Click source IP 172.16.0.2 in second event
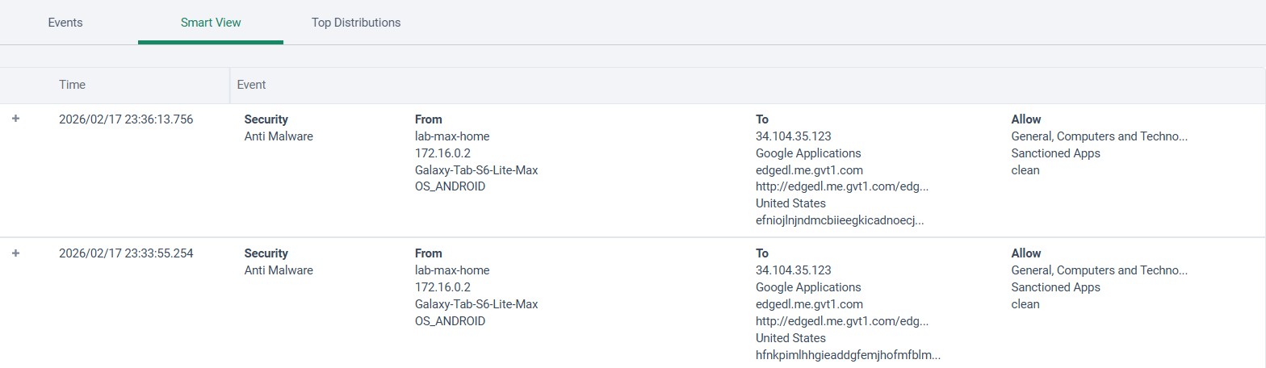The width and height of the screenshot is (1266, 368). (442, 287)
